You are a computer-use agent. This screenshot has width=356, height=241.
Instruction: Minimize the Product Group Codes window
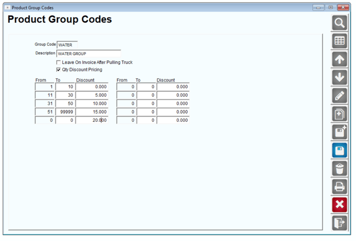[318, 7]
